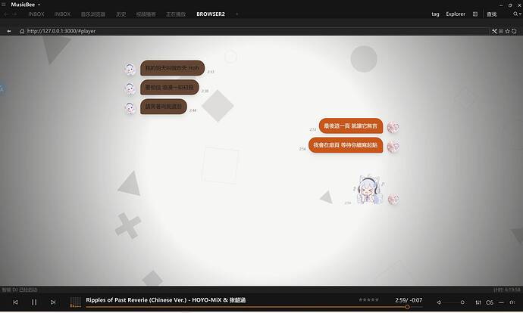The image size is (523, 313).
Task: Click the browser back arrow
Action: point(9,31)
